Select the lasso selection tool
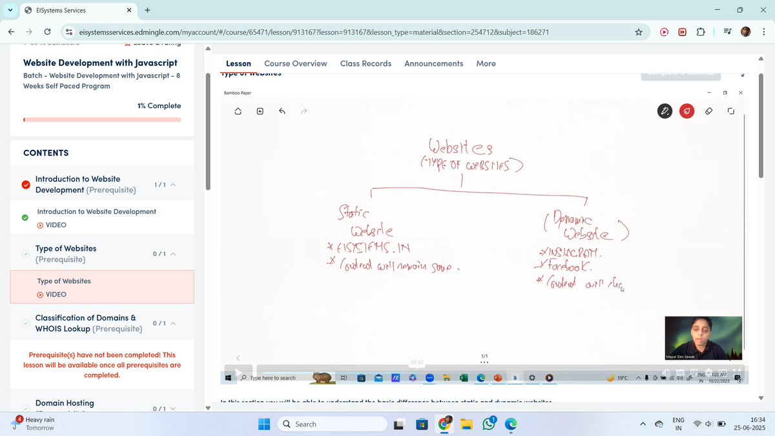 [730, 111]
